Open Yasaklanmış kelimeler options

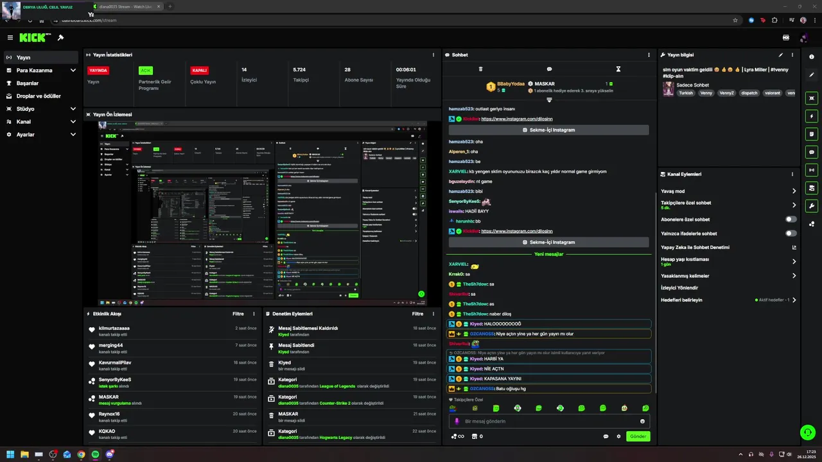tap(794, 276)
